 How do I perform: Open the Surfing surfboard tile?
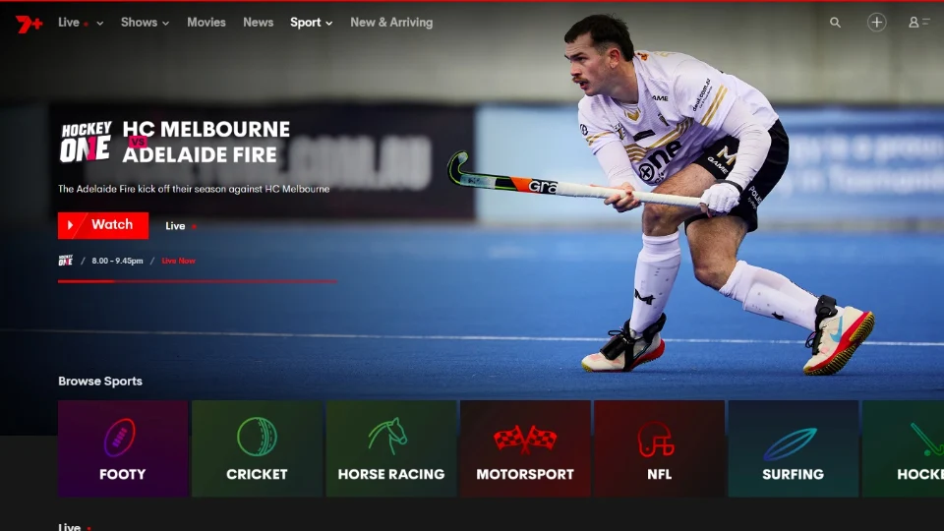pos(793,448)
